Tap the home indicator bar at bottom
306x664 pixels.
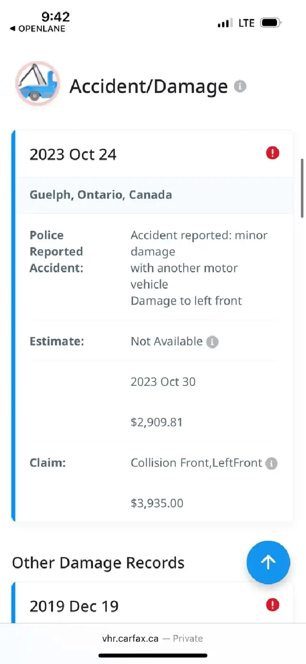(153, 655)
